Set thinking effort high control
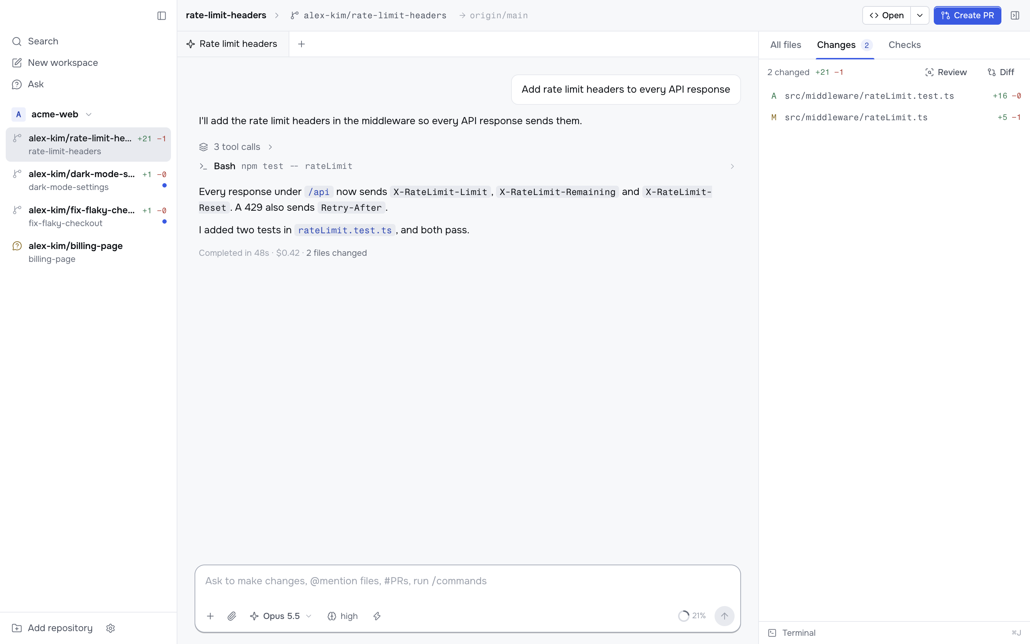1030x644 pixels. (x=343, y=616)
